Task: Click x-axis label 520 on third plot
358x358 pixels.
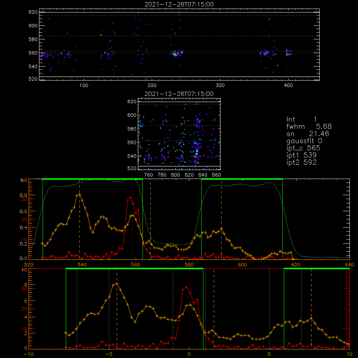Action: (x=29, y=265)
